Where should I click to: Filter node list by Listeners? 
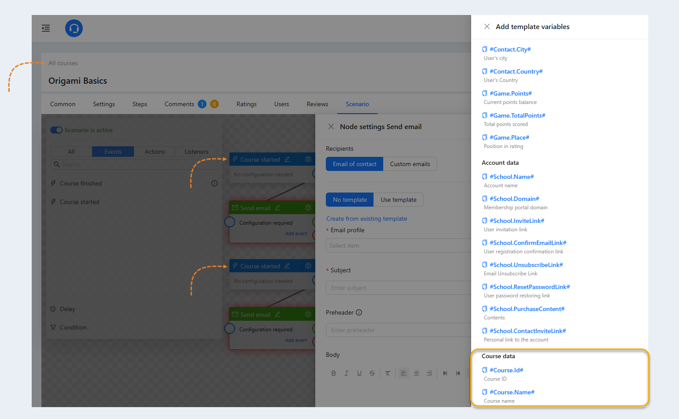coord(196,152)
